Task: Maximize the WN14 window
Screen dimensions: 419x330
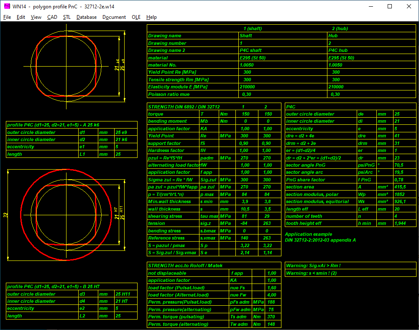Action: 390,6
